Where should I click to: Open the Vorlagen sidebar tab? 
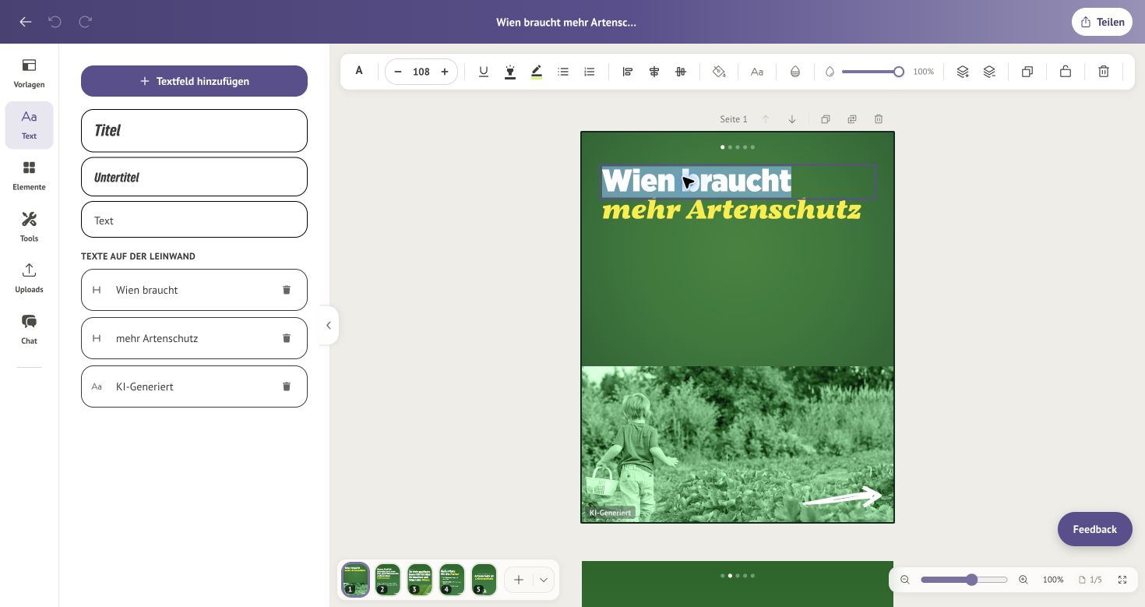click(x=29, y=72)
